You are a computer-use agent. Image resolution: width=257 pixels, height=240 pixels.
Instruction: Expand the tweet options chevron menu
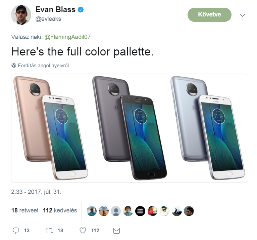(x=243, y=15)
